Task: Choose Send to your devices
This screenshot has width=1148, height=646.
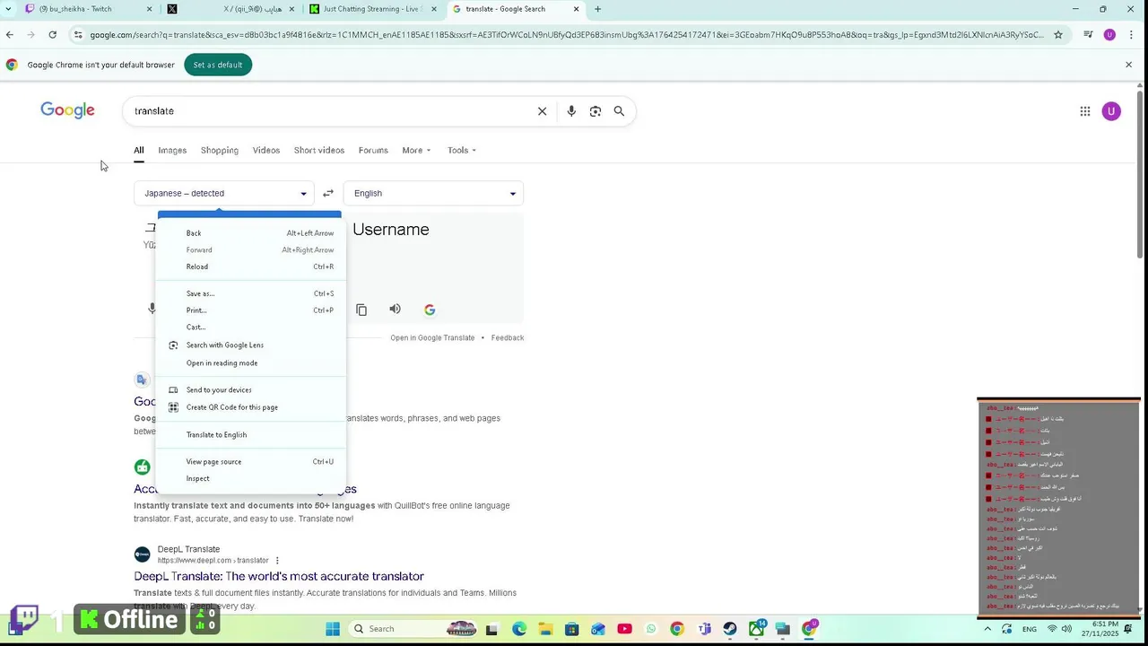Action: point(250,390)
